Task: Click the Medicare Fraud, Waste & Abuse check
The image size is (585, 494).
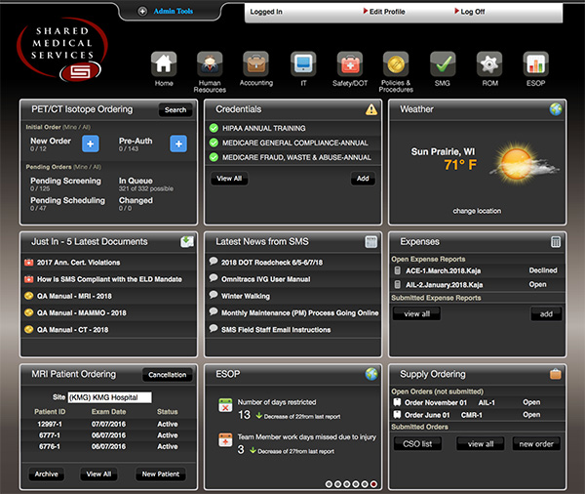Action: click(214, 157)
